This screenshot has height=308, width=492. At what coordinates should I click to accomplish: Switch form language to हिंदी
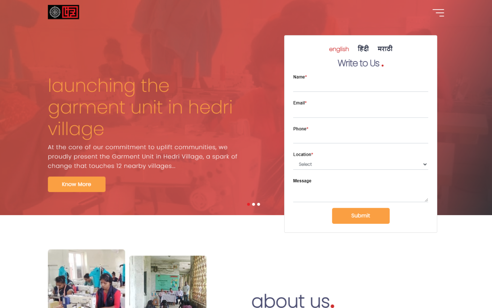point(363,49)
